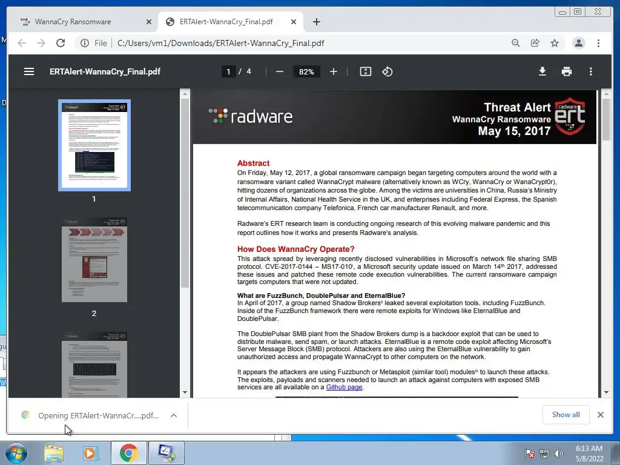Click the Fit to page icon

[x=365, y=71]
